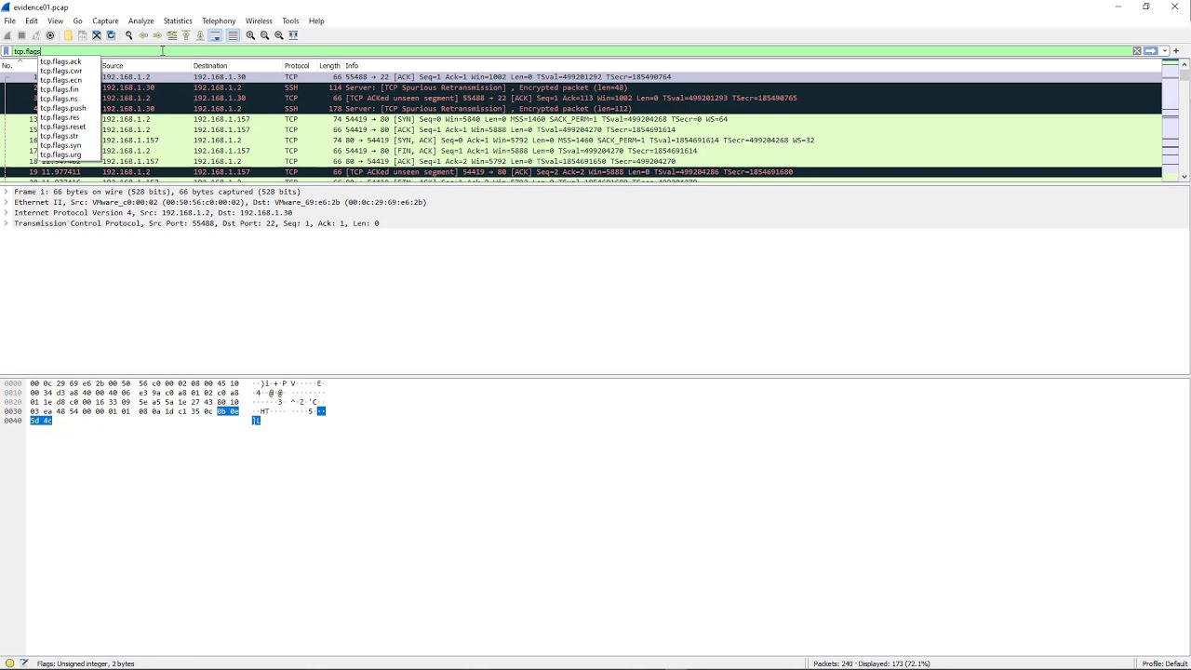Viewport: 1191px width, 670px height.
Task: Go back in packet history
Action: click(143, 35)
